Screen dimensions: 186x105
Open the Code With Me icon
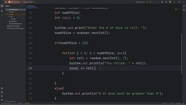point(162,2)
